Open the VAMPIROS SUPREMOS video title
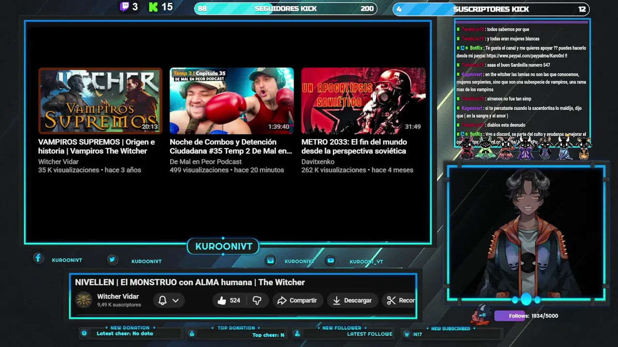Screen dimensions: 618x347 [97, 147]
